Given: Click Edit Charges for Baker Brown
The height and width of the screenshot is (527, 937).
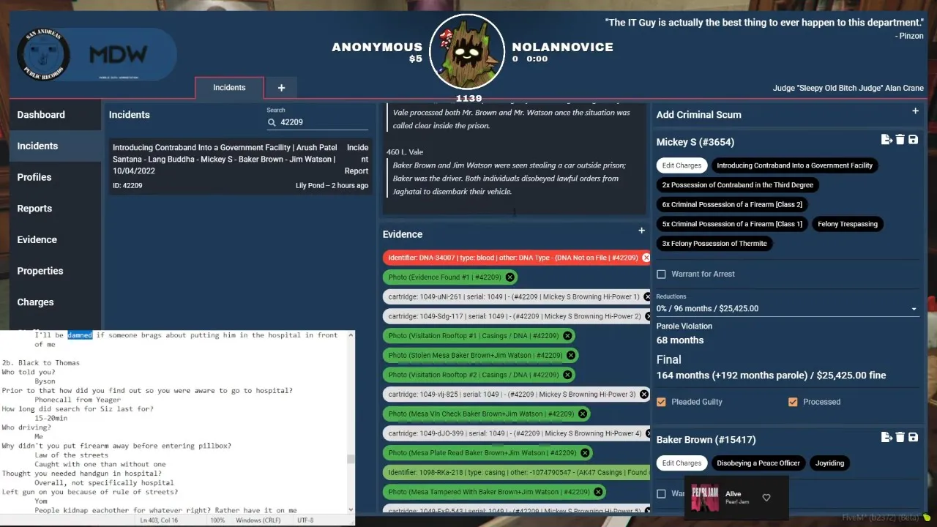Looking at the screenshot, I should tap(682, 463).
